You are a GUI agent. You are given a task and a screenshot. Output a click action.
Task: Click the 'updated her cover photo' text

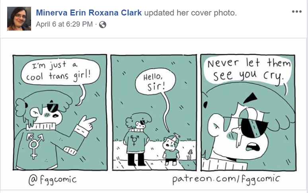coord(190,13)
